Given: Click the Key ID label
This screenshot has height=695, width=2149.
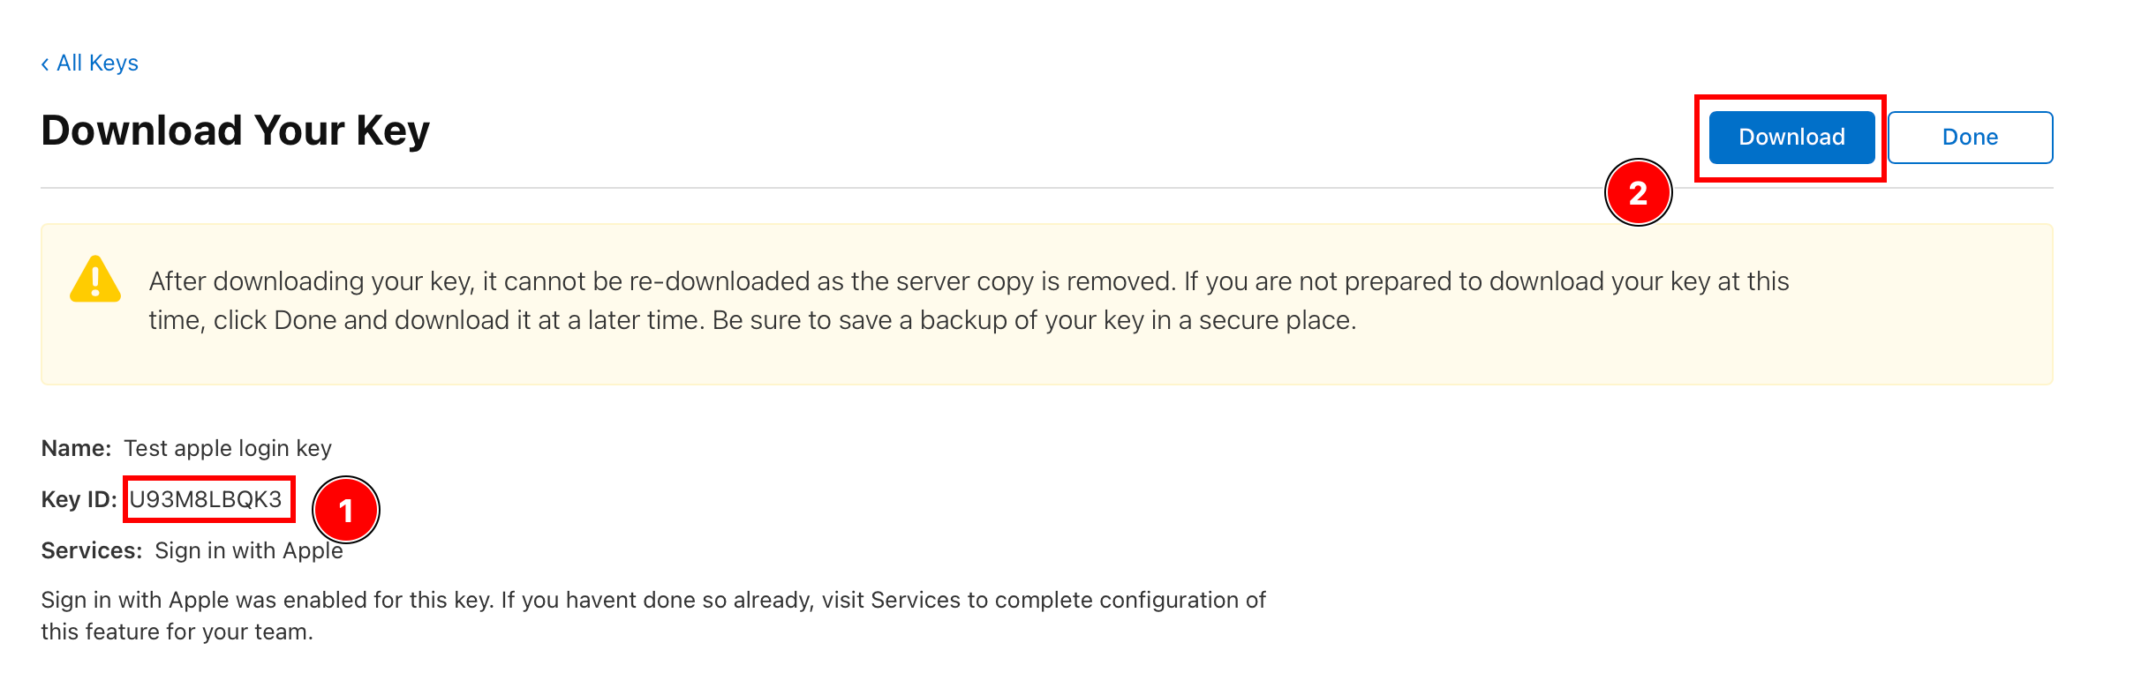Looking at the screenshot, I should pyautogui.click(x=79, y=498).
